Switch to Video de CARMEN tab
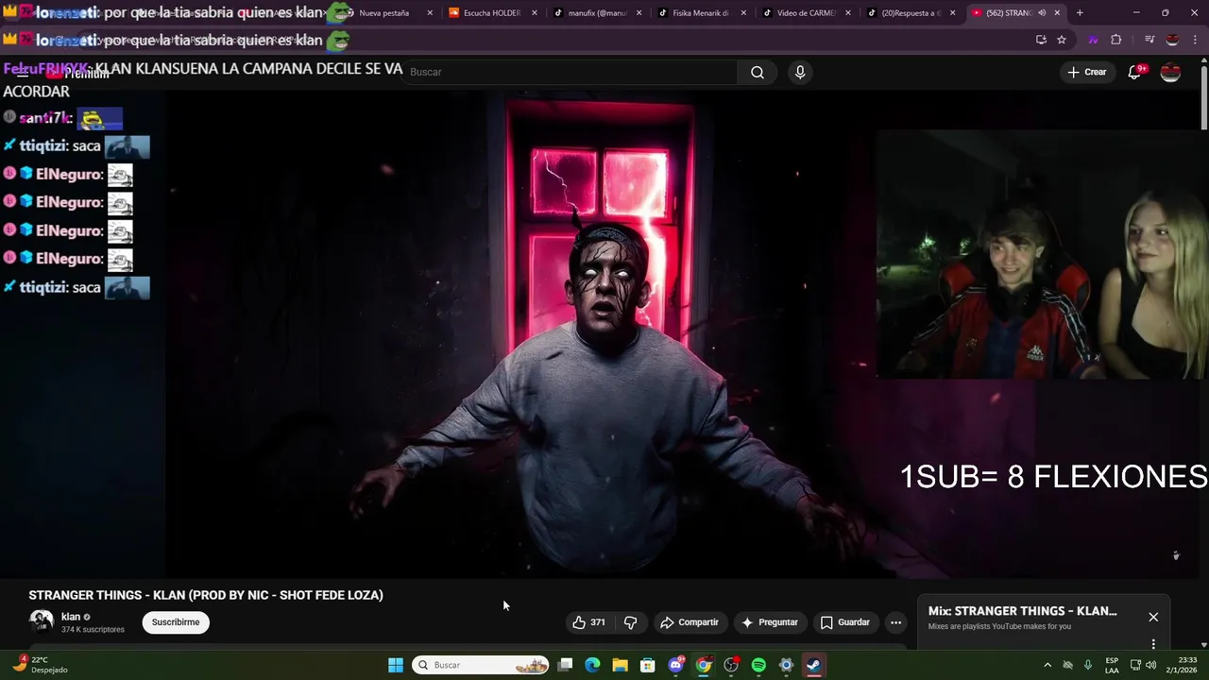This screenshot has height=680, width=1209. tap(805, 13)
